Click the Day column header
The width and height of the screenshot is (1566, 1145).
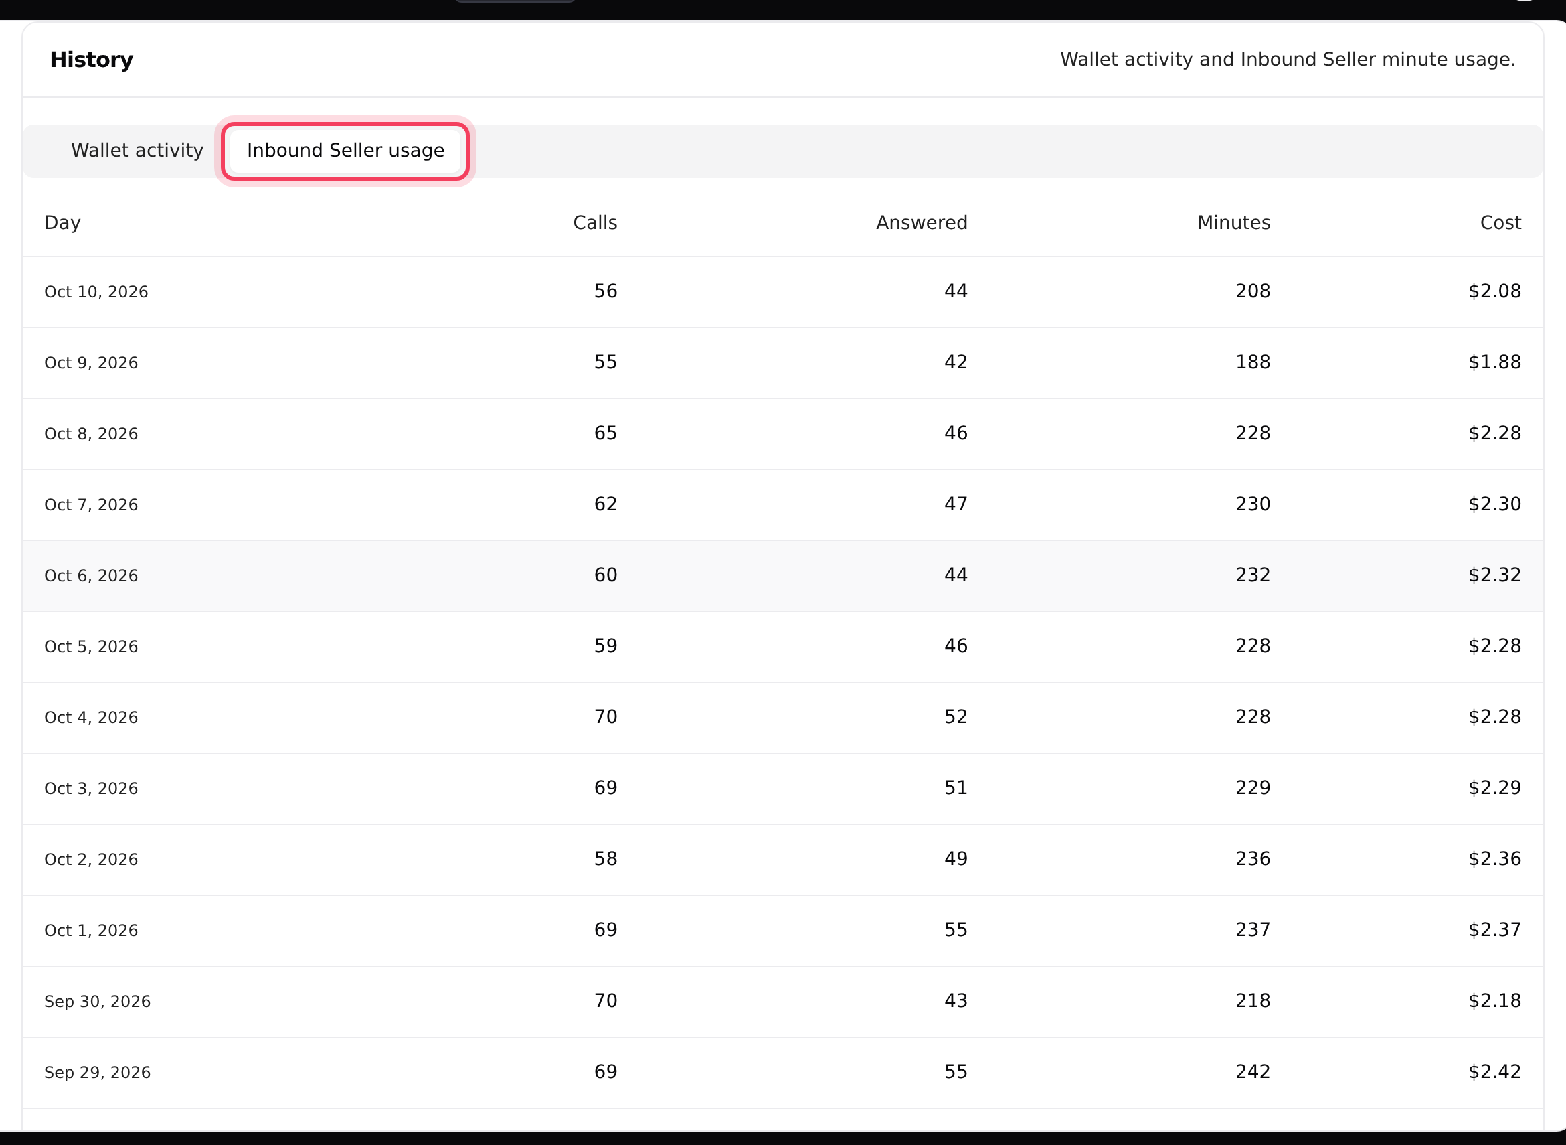pos(62,222)
